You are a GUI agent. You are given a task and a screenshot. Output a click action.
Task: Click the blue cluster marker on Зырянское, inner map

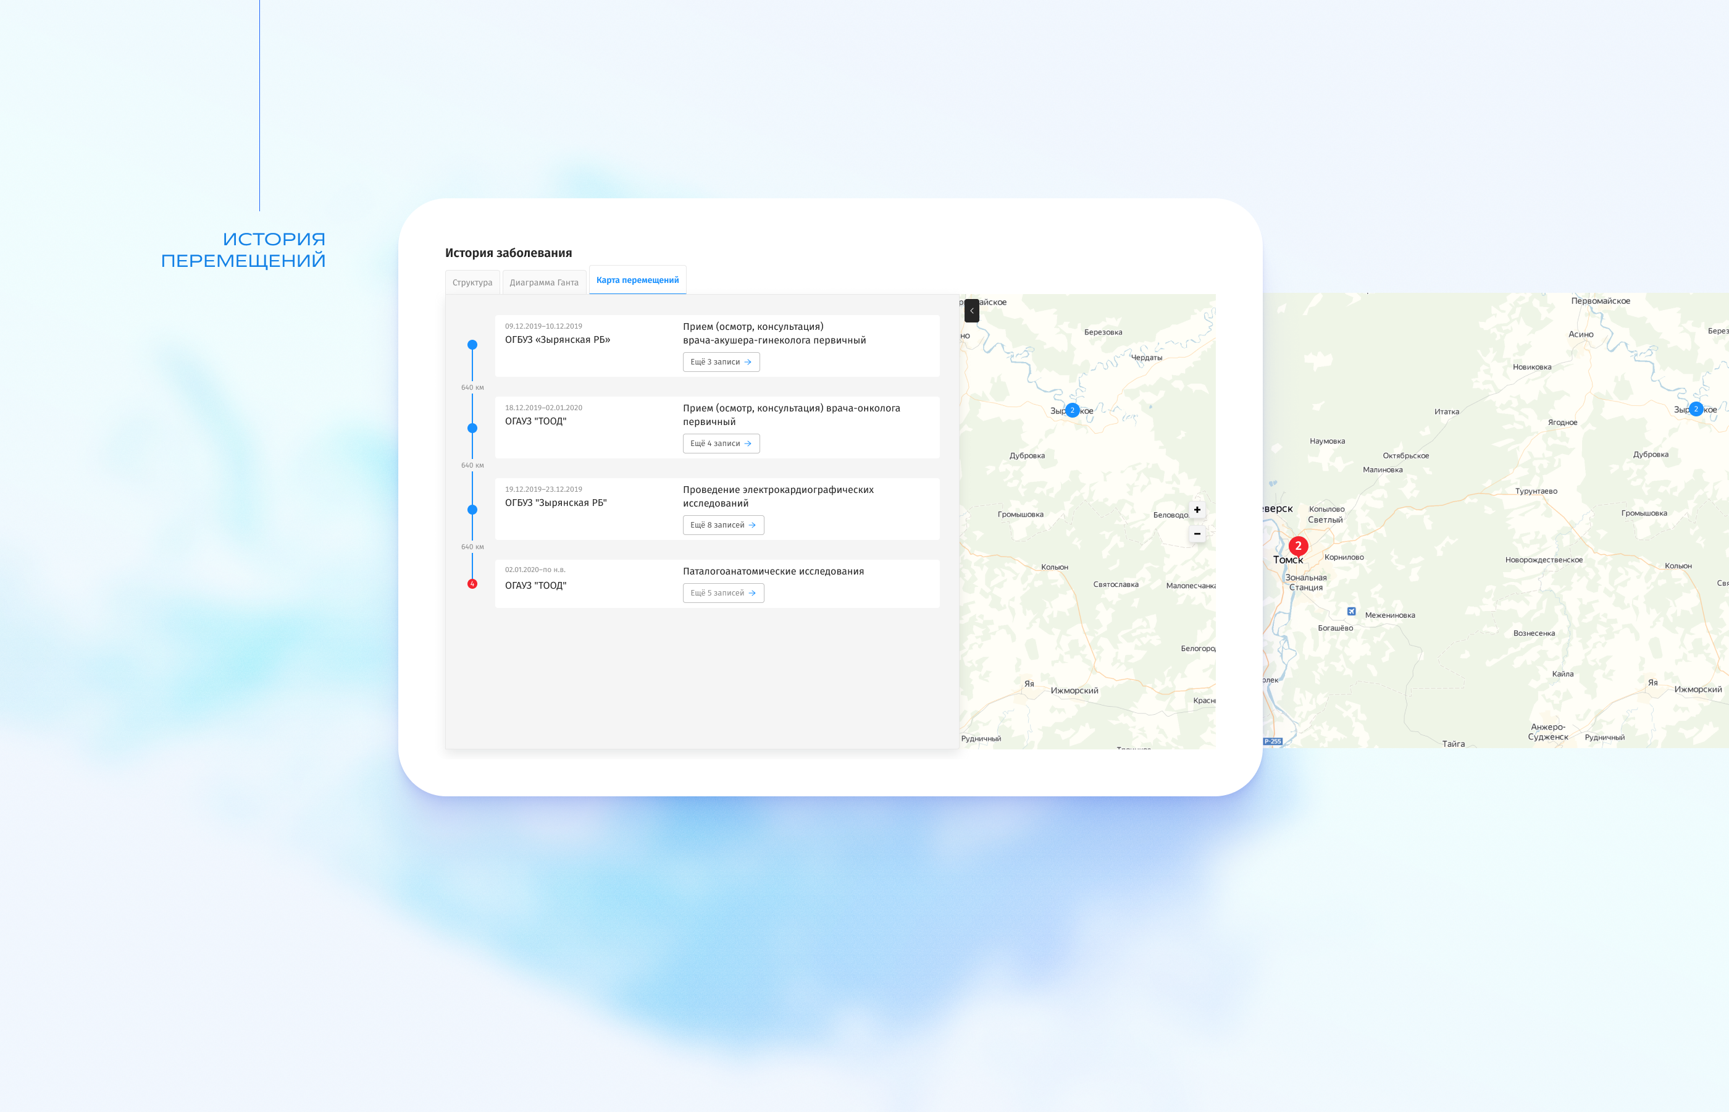point(1073,410)
